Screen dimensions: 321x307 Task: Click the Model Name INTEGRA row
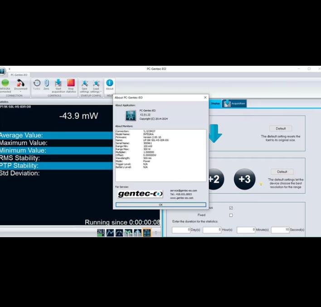coord(135,134)
